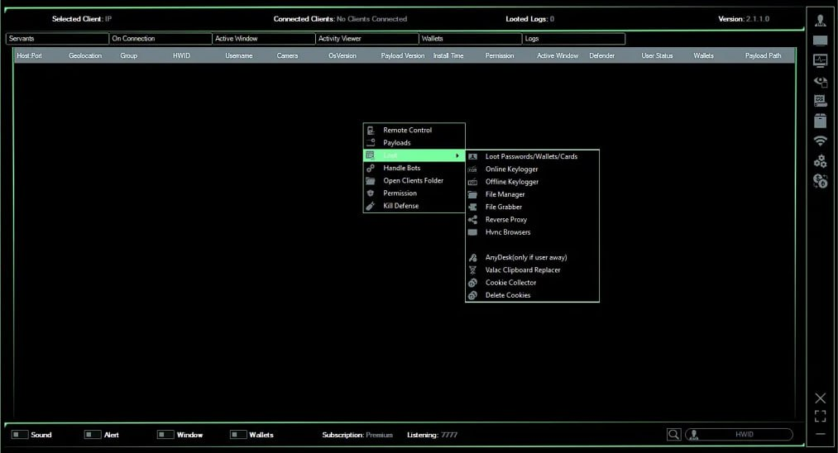This screenshot has height=453, width=838.
Task: Open the gears settings sidebar icon
Action: (x=820, y=161)
